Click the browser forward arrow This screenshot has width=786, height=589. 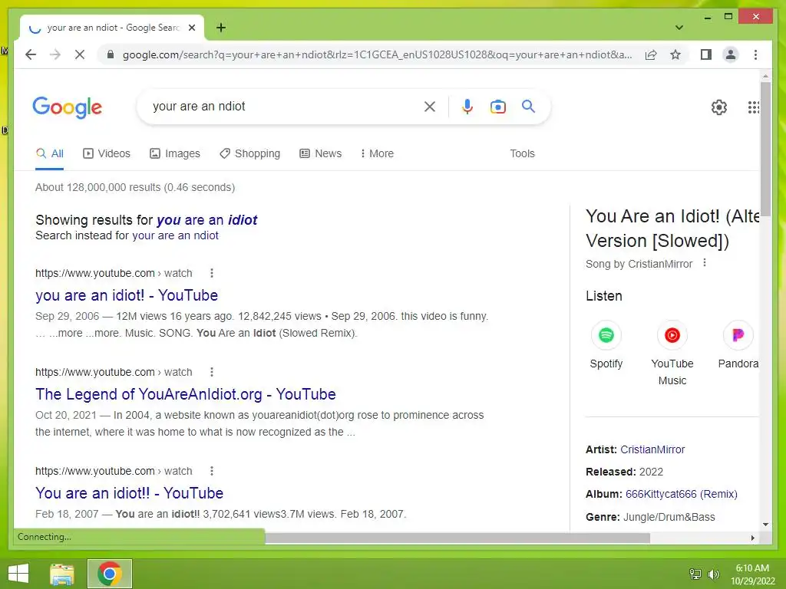click(x=55, y=54)
